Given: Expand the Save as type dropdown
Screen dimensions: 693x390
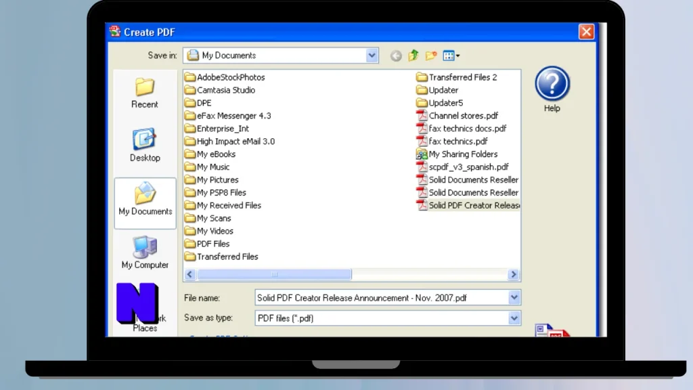Looking at the screenshot, I should point(514,318).
